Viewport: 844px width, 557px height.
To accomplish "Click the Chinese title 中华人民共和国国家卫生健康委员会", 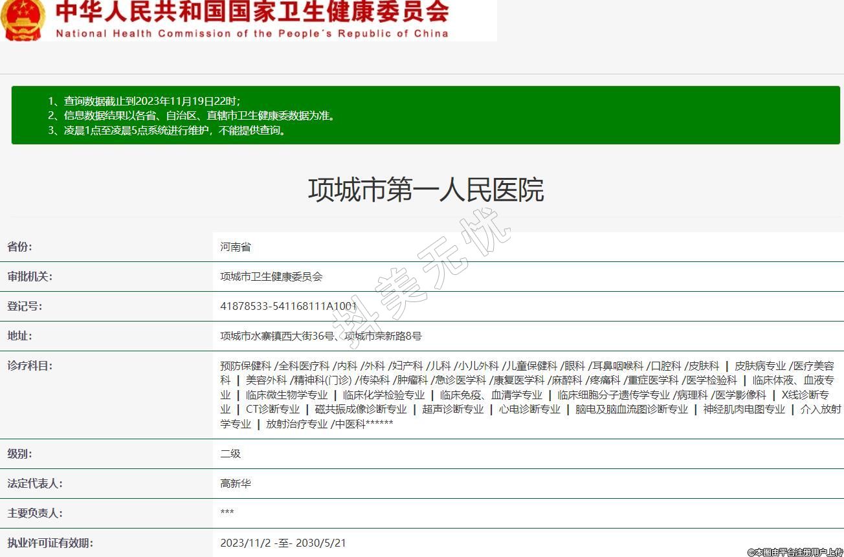I will (252, 12).
